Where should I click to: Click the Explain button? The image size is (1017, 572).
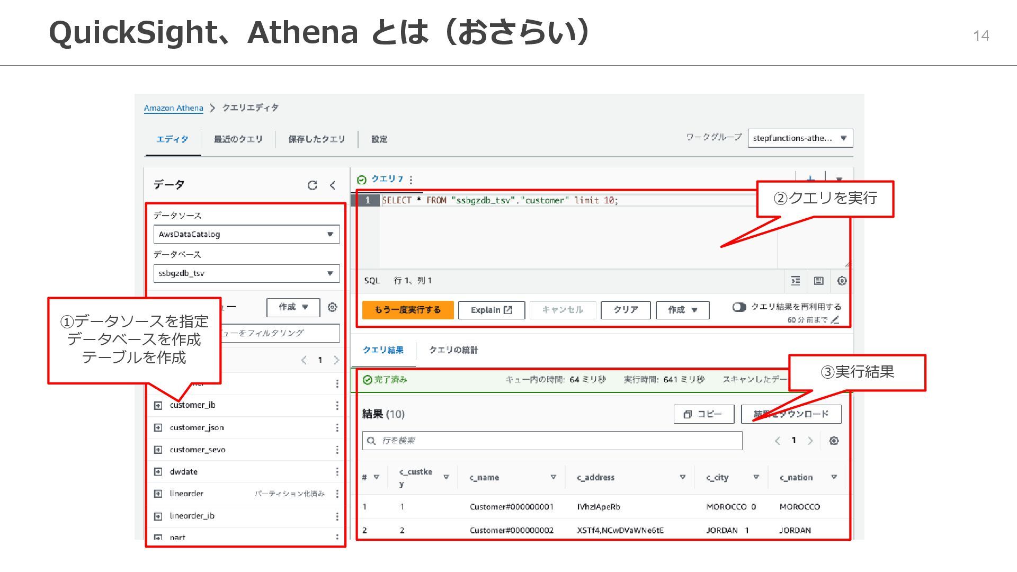coord(492,310)
